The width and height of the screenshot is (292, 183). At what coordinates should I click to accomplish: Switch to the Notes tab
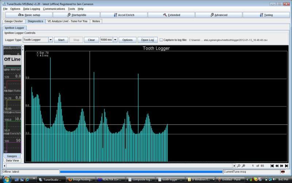pos(96,21)
